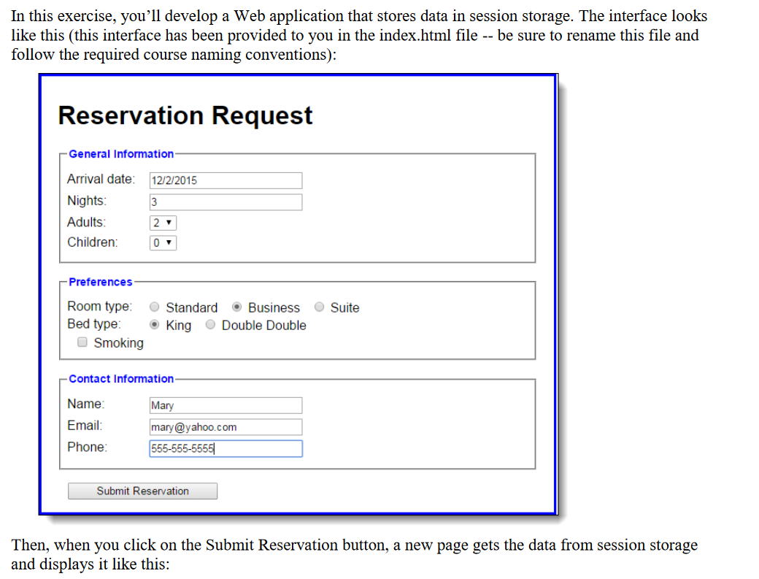The height and width of the screenshot is (579, 759).
Task: Select the Business room type radio
Action: 236,307
